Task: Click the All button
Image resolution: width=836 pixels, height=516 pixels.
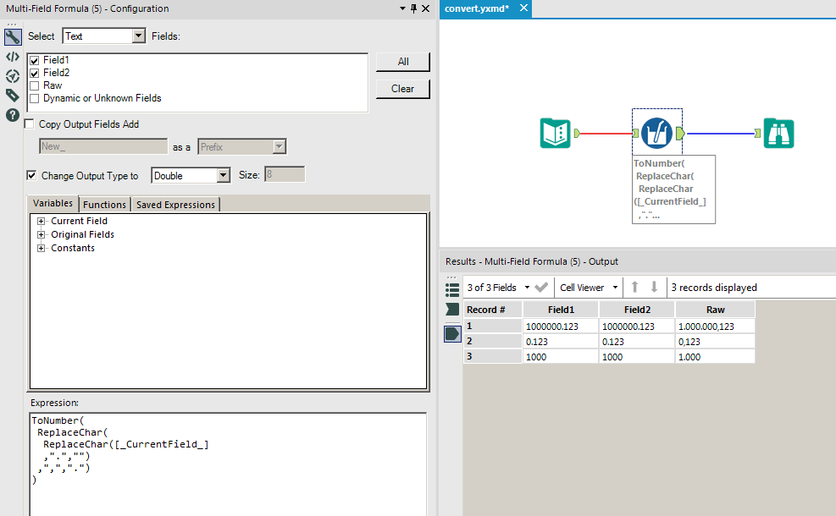Action: (402, 61)
